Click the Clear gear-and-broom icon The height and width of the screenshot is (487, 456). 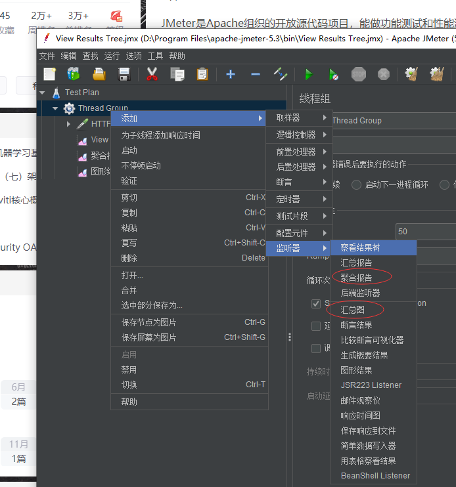(x=411, y=75)
